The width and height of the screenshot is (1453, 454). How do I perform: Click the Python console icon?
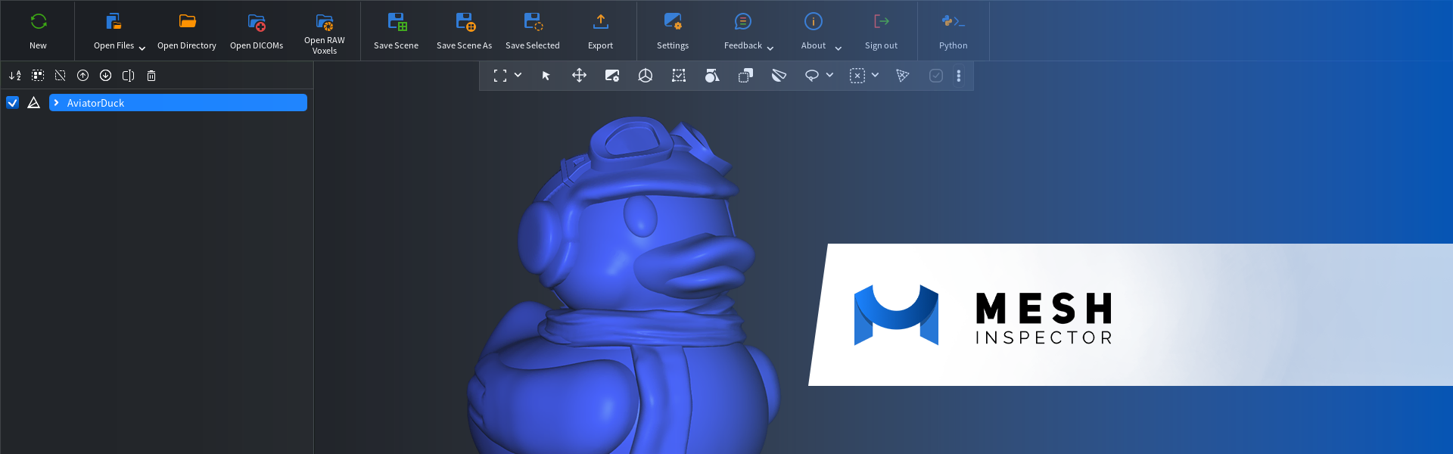(953, 23)
